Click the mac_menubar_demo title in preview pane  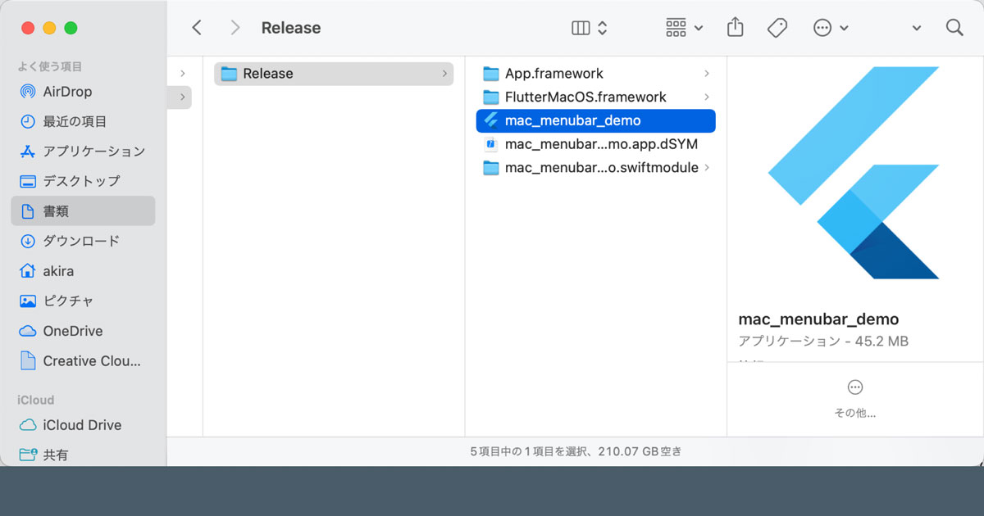(819, 319)
